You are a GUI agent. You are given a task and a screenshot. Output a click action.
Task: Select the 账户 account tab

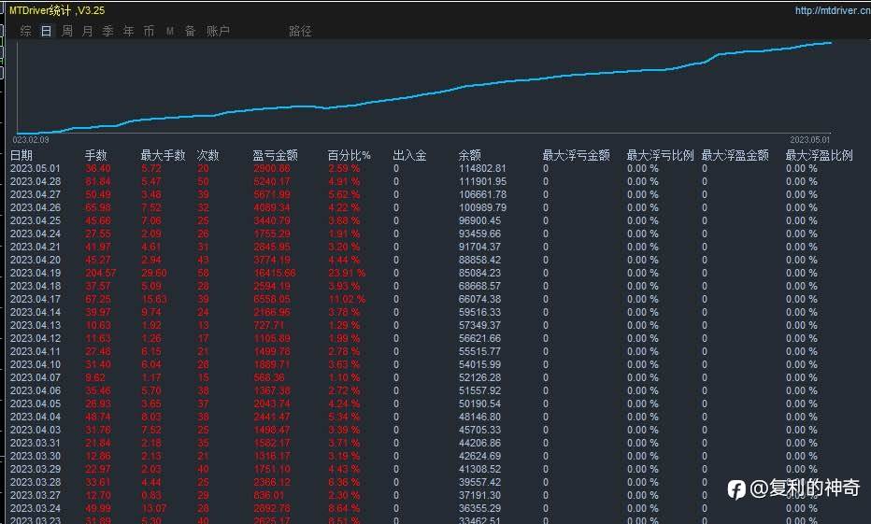click(x=218, y=31)
